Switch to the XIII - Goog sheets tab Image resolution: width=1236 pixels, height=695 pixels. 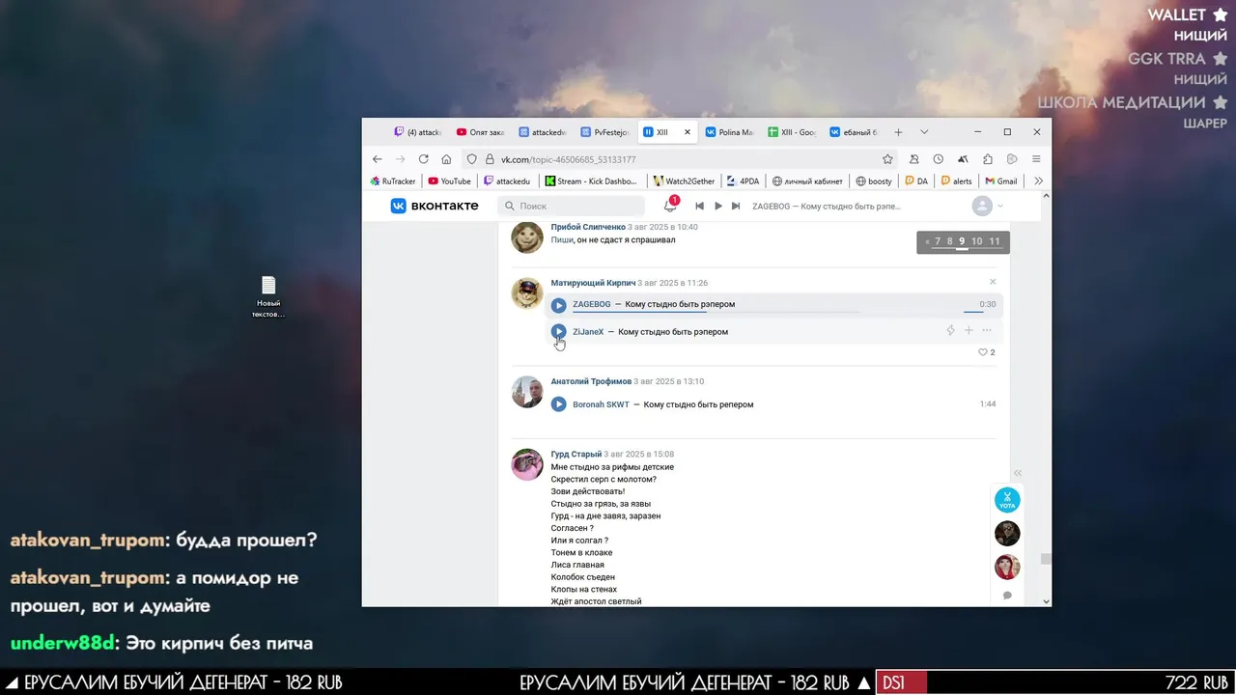click(792, 132)
